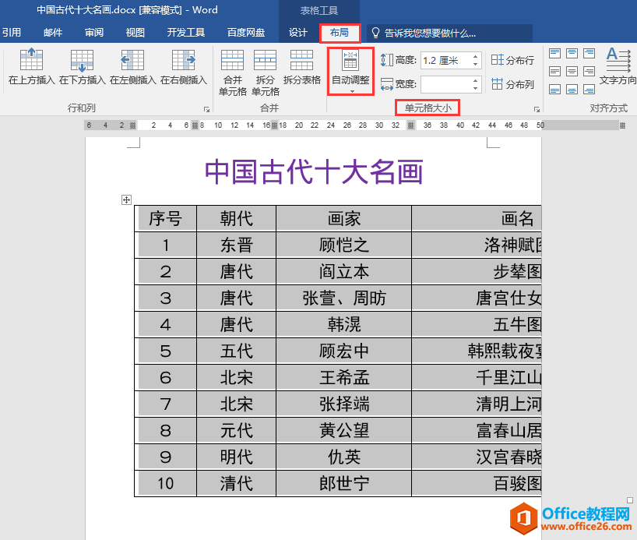Image resolution: width=637 pixels, height=540 pixels.
Task: Click header cell 画家
Action: tap(344, 219)
